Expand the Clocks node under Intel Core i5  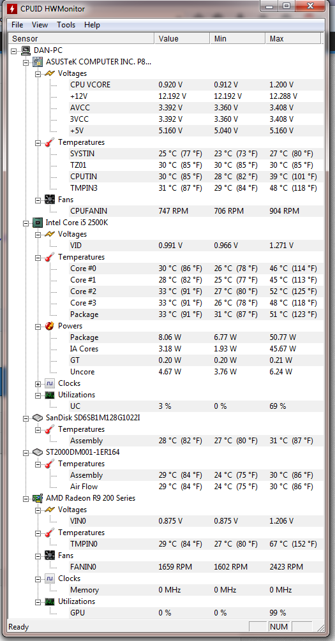click(x=38, y=383)
